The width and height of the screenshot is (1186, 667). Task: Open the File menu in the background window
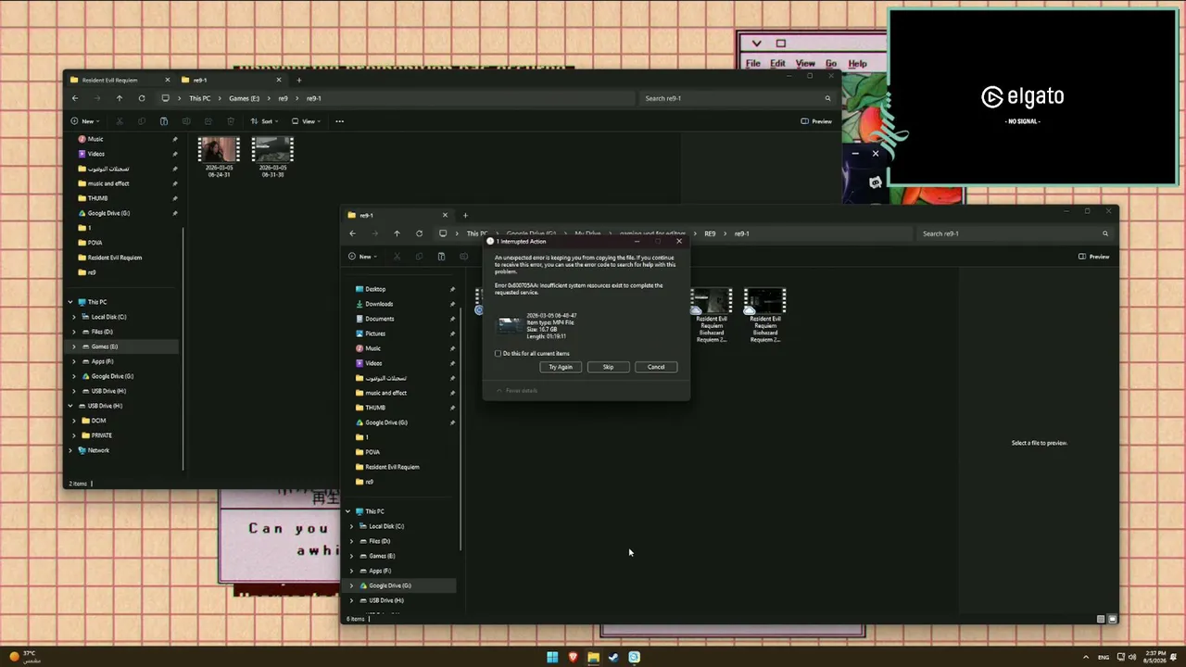753,64
